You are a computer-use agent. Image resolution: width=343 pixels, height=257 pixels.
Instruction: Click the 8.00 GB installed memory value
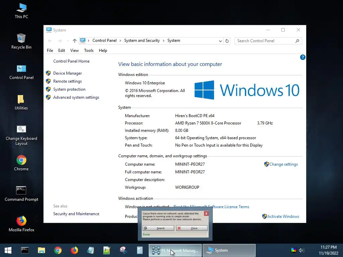coord(182,131)
